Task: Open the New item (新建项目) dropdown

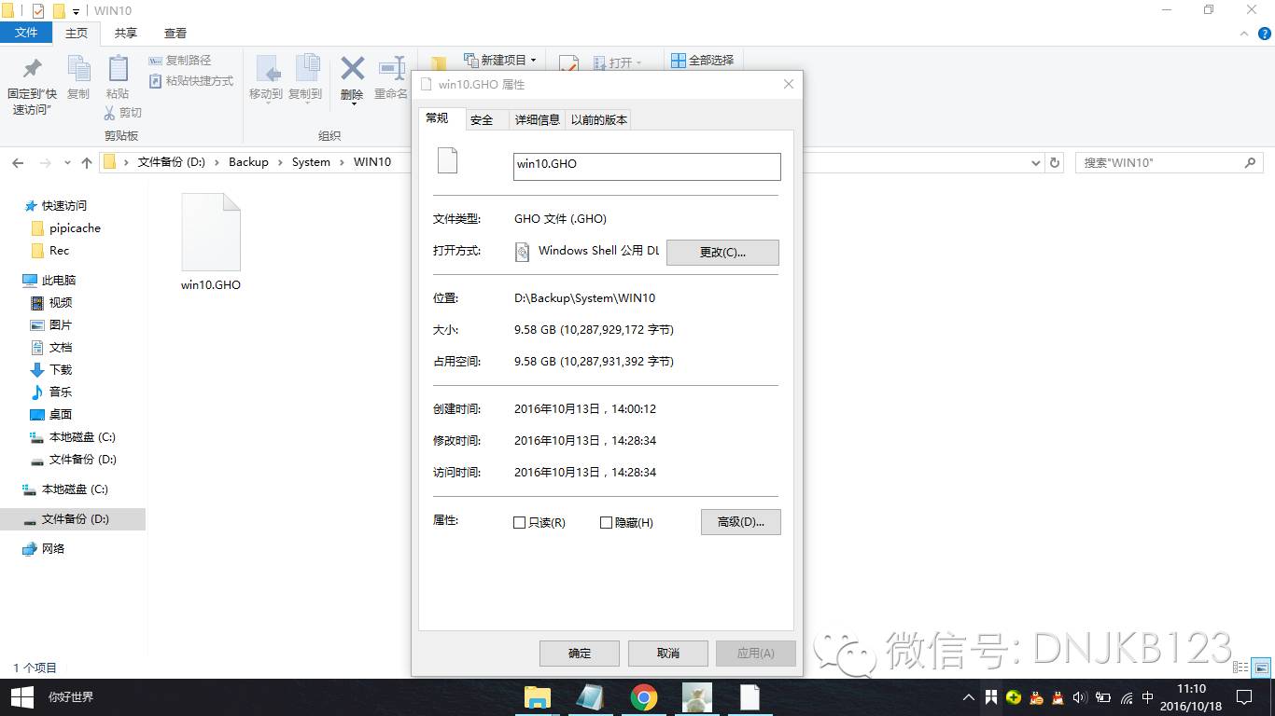Action: click(500, 60)
